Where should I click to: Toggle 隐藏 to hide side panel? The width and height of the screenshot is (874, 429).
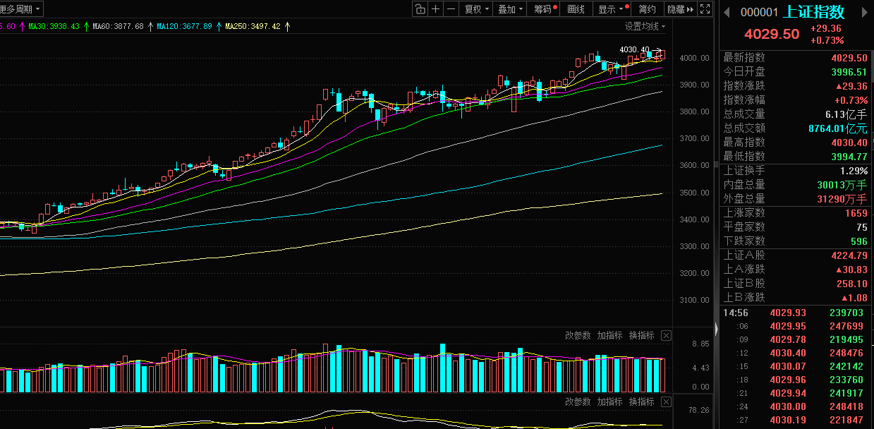681,9
